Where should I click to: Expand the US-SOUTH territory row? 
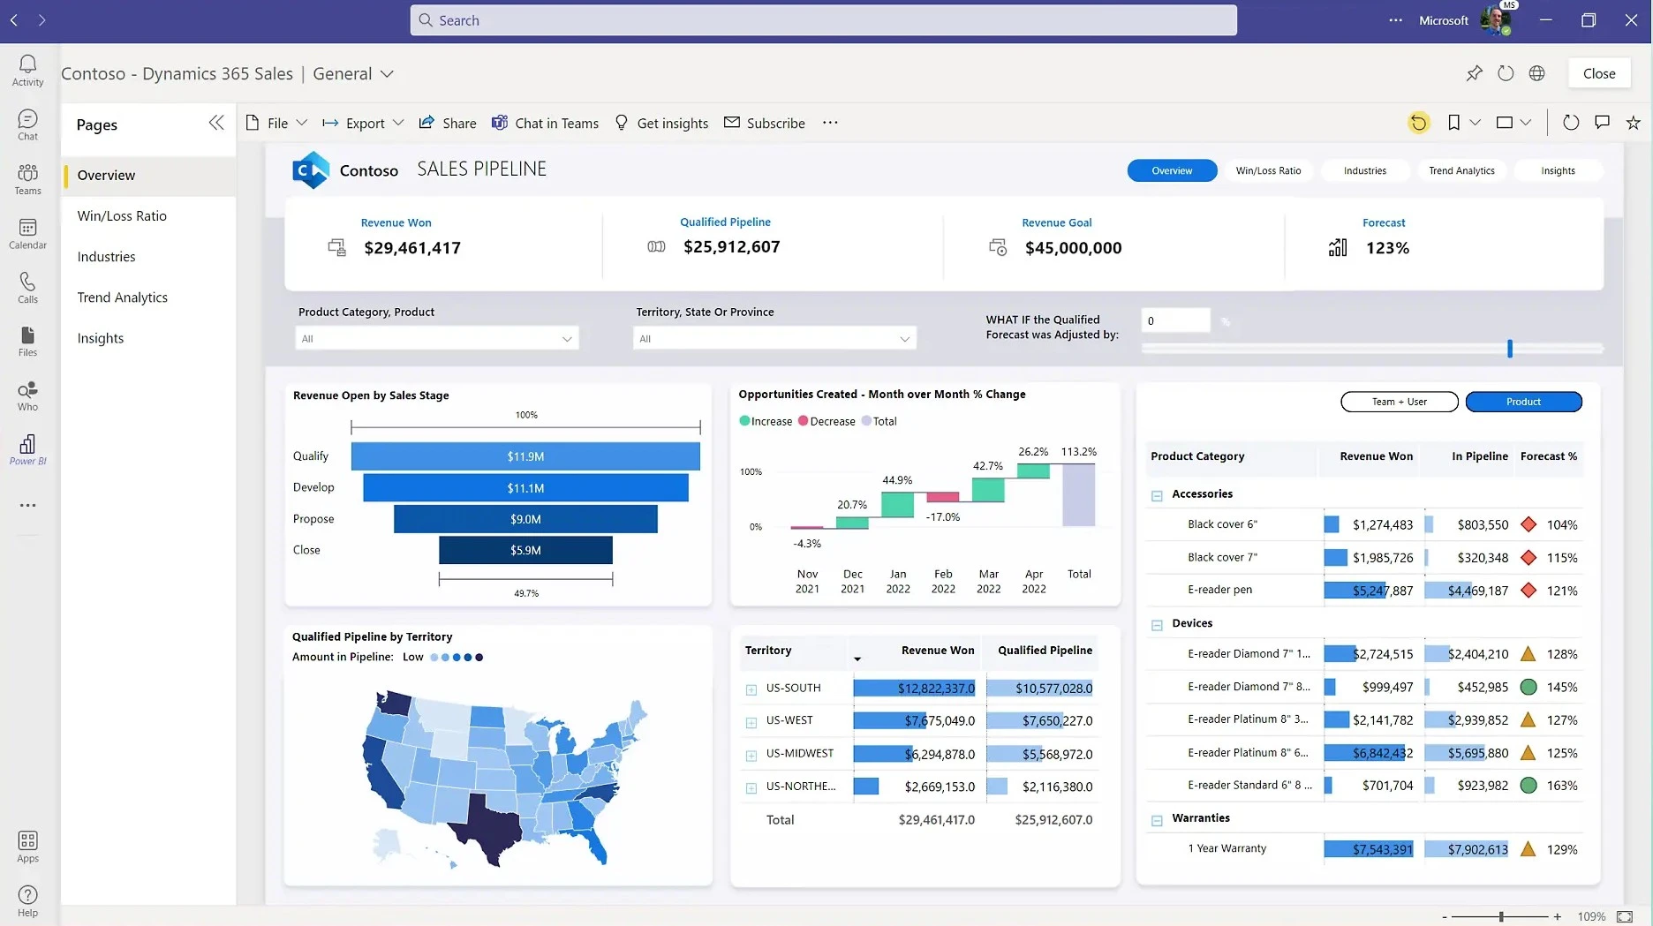click(x=751, y=688)
